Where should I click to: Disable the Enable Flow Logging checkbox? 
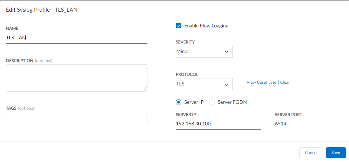coord(179,26)
